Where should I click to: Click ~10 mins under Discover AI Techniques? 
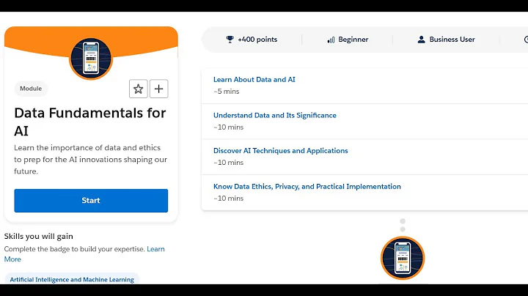(228, 163)
